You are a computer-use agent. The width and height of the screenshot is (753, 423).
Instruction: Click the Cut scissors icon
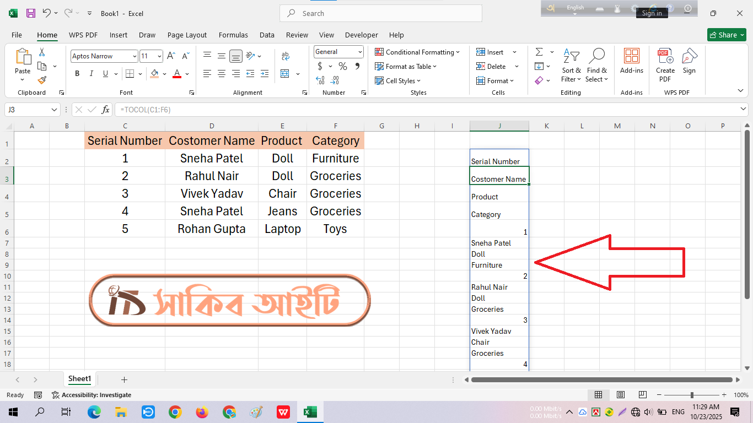pyautogui.click(x=42, y=52)
